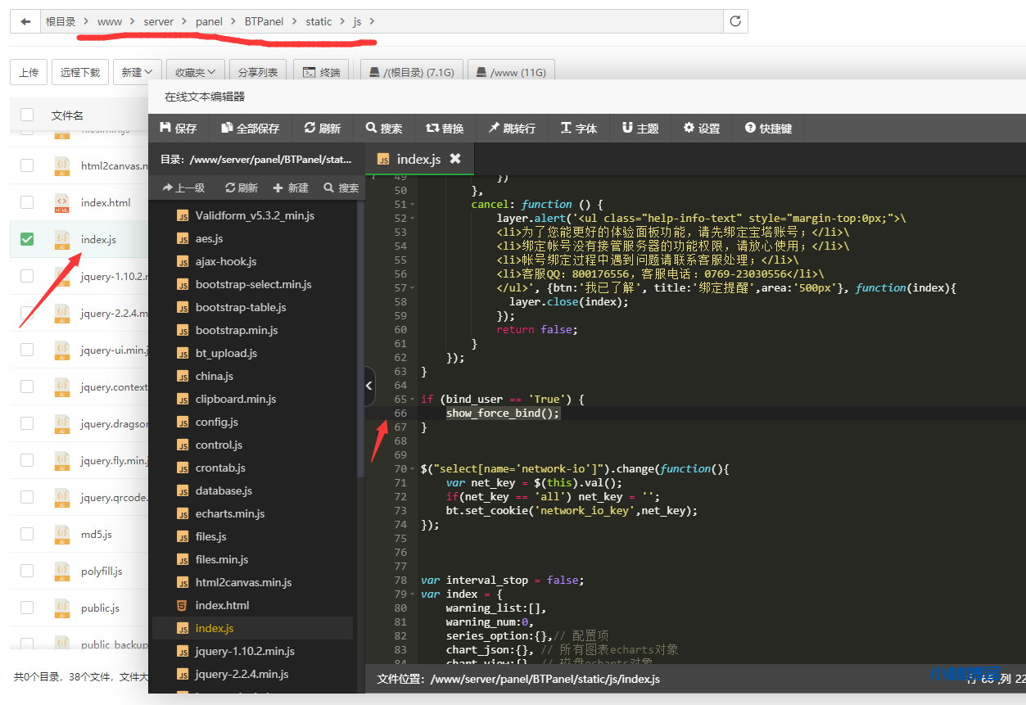Image resolution: width=1026 pixels, height=705 pixels.
Task: Open the Replace (替换) tool
Action: coord(445,128)
